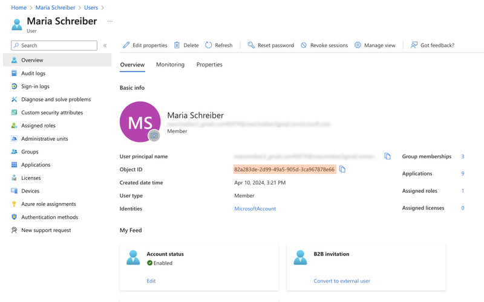
Task: Click the Reset password key icon
Action: (251, 45)
